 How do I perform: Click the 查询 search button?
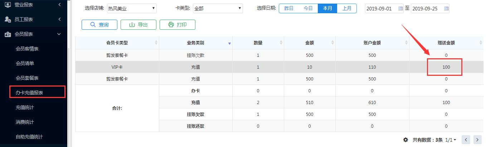(x=99, y=25)
